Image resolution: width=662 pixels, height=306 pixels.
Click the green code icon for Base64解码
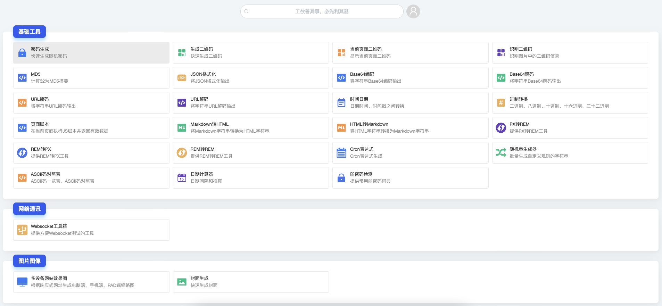pyautogui.click(x=501, y=78)
